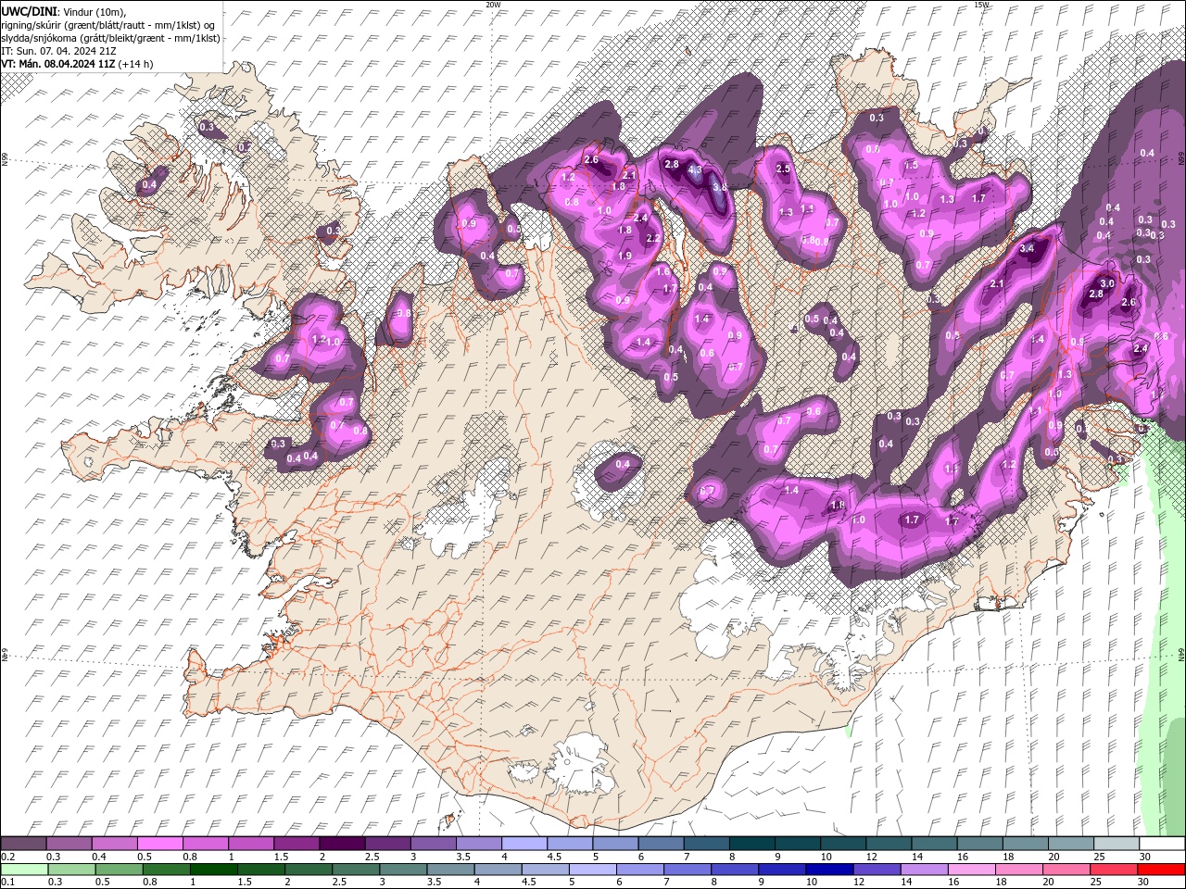Click the deep blue 10 swatch in lower legend
The height and width of the screenshot is (889, 1186).
(x=828, y=870)
